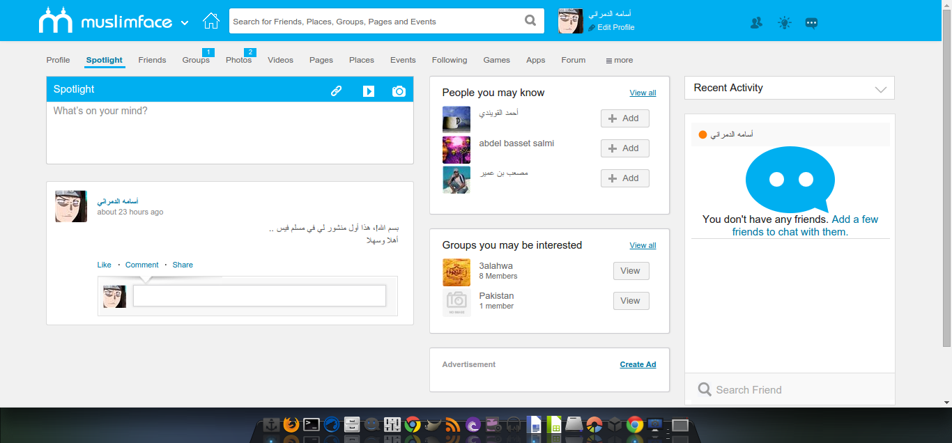The height and width of the screenshot is (443, 952).
Task: Like the post by أسامه الدمراني
Action: pos(104,265)
